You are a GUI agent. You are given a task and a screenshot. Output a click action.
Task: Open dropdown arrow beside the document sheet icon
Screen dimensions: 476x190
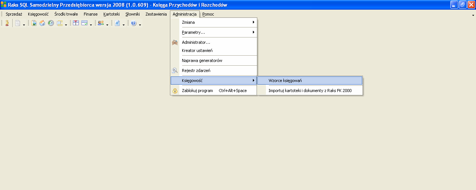coord(24,24)
